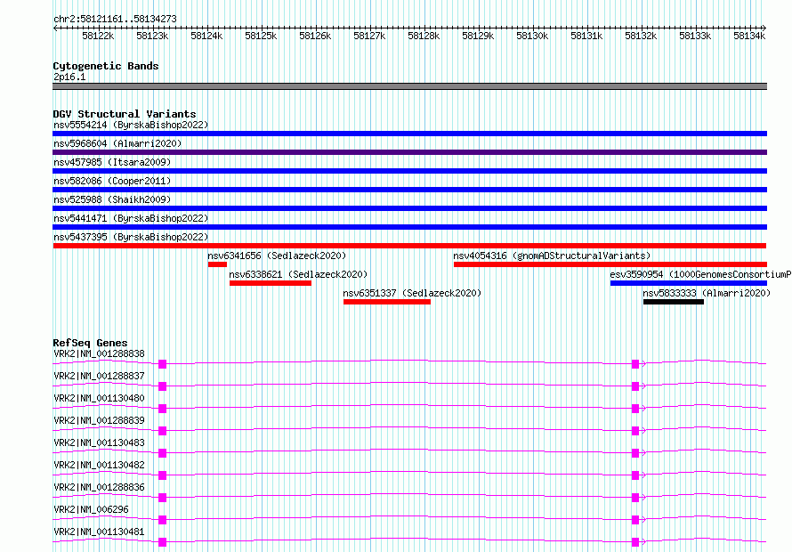Click the 58131k ruler tick label
Image resolution: width=792 pixels, height=552 pixels.
(586, 36)
